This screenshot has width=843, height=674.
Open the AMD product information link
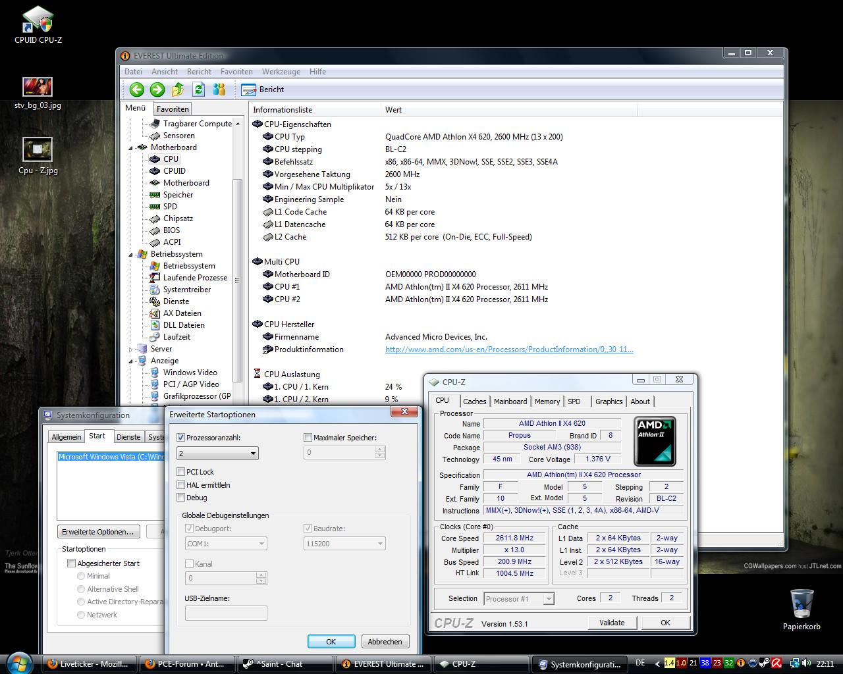click(x=509, y=350)
